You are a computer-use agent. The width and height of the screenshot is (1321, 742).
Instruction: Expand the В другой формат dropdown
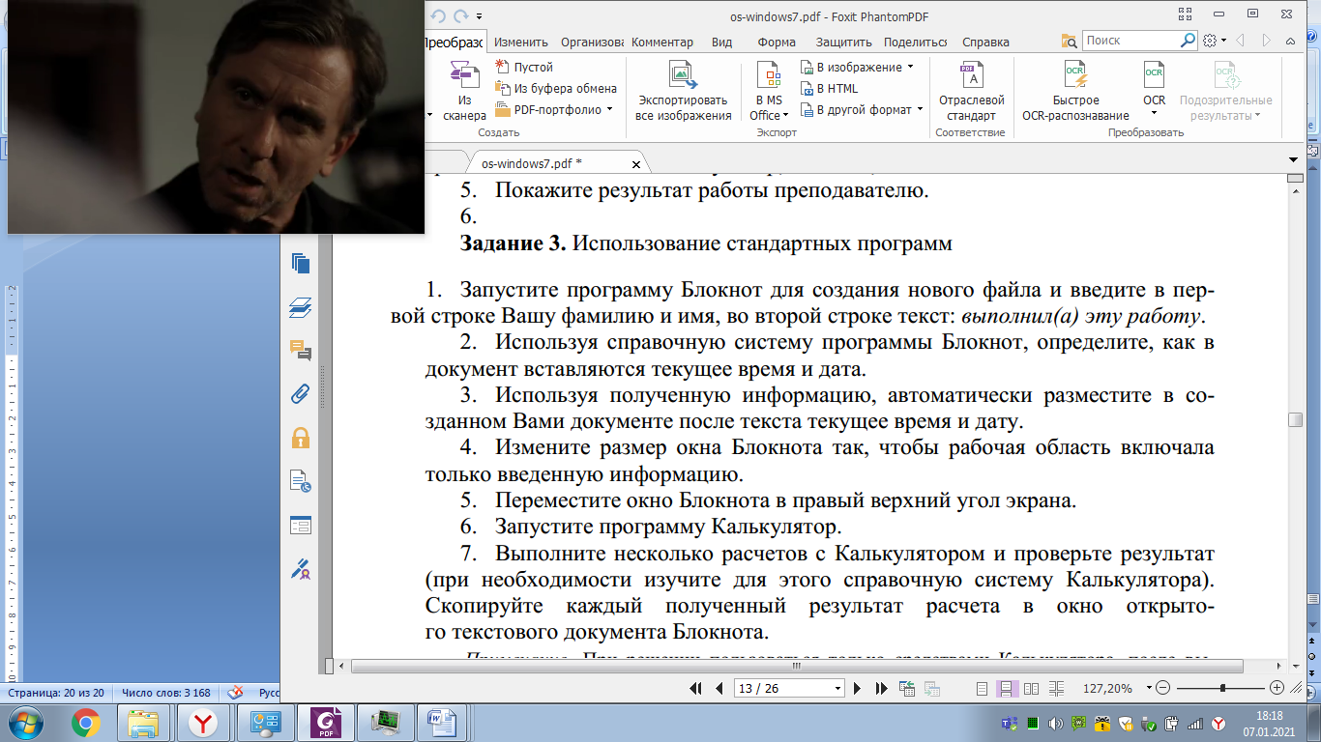919,109
